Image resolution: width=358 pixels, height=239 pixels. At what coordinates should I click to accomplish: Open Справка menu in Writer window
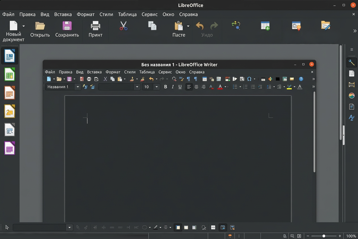pyautogui.click(x=197, y=72)
